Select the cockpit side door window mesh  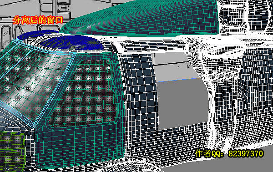tap(86, 94)
